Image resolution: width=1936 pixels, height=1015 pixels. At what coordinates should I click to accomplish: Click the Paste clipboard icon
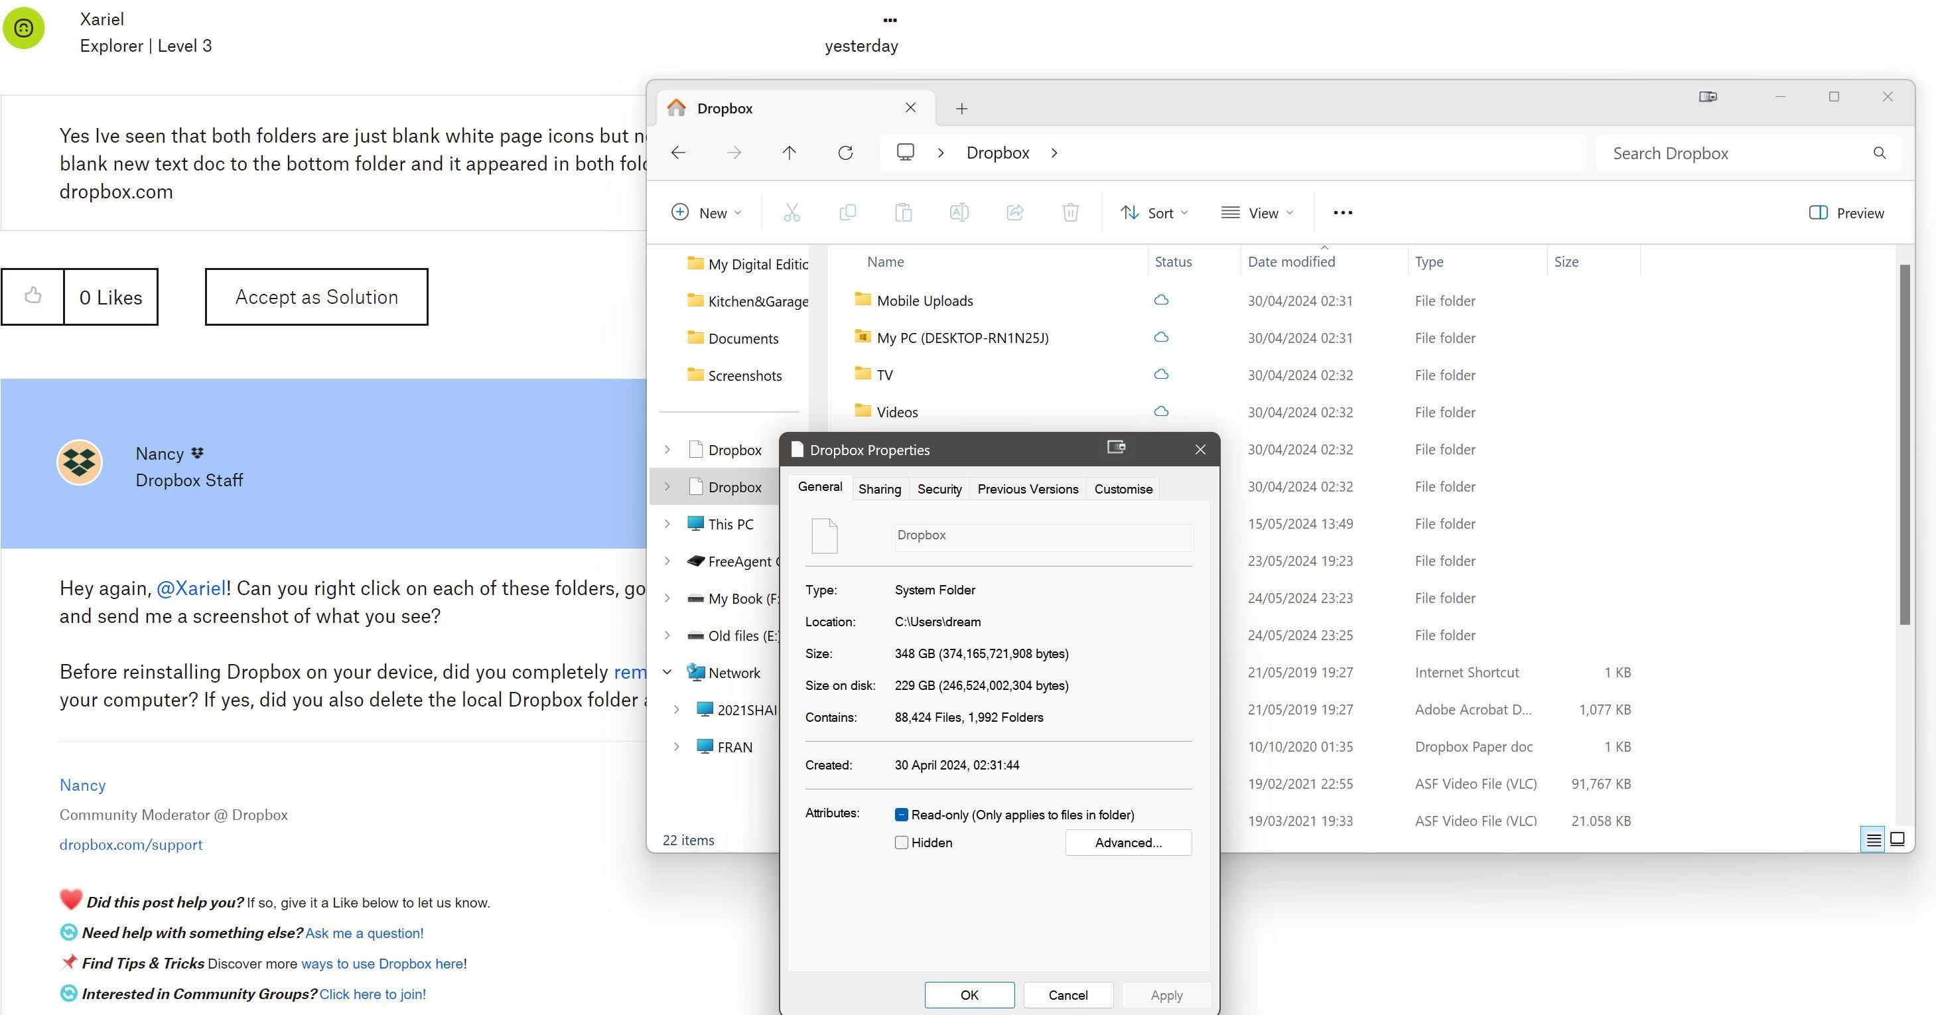(904, 212)
